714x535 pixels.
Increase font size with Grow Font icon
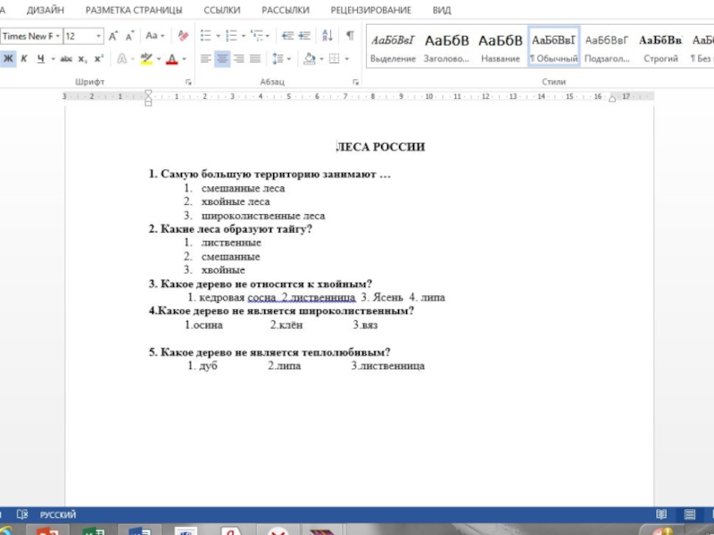(113, 36)
